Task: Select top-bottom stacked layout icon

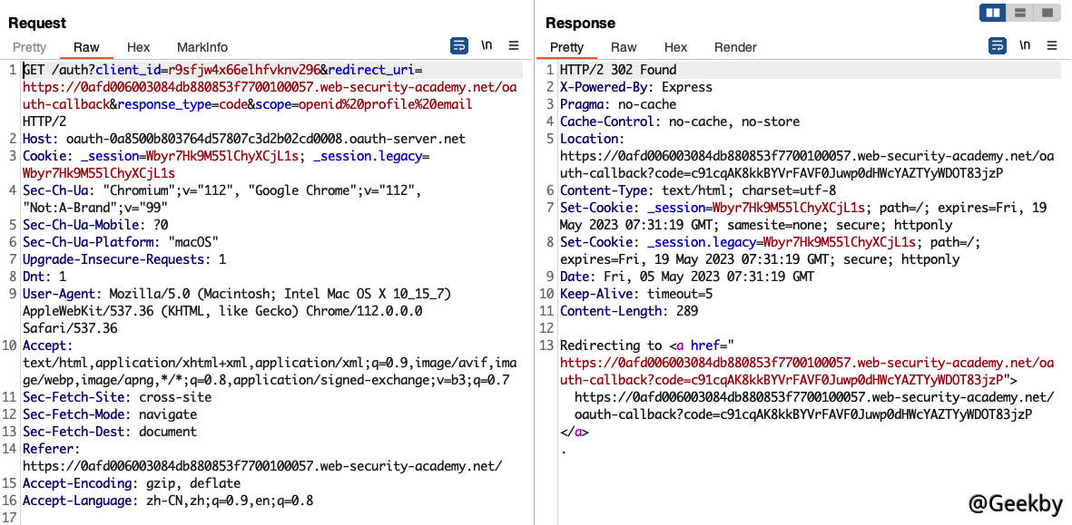Action: pos(1020,13)
